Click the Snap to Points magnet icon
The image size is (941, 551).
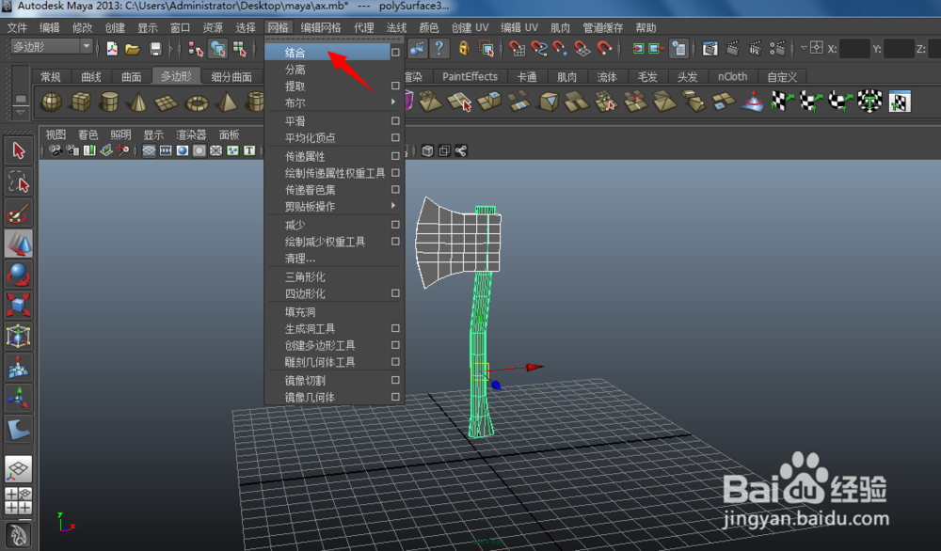point(560,49)
